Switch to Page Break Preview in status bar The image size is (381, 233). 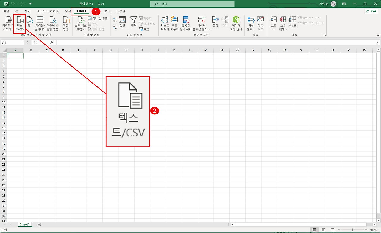pos(332,230)
